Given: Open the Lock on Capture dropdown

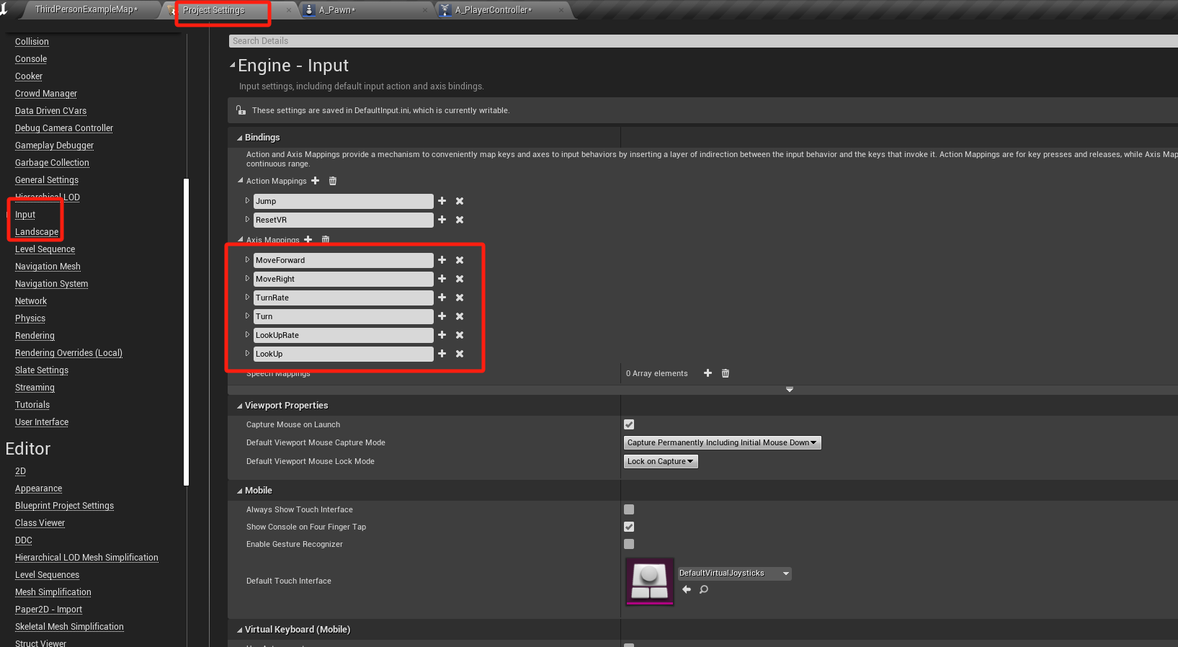Looking at the screenshot, I should click(x=660, y=461).
